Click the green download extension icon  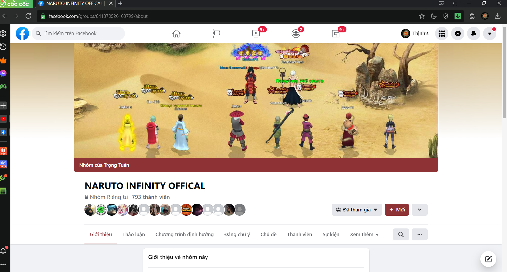pos(458,16)
